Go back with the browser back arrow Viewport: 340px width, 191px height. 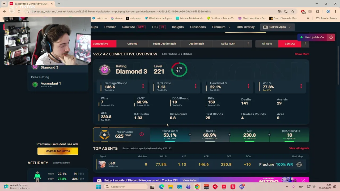5,11
